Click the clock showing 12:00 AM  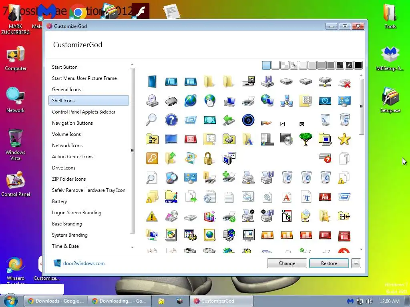tap(389, 301)
